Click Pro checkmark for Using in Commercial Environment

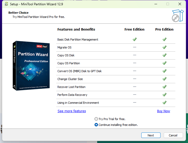(x=164, y=102)
